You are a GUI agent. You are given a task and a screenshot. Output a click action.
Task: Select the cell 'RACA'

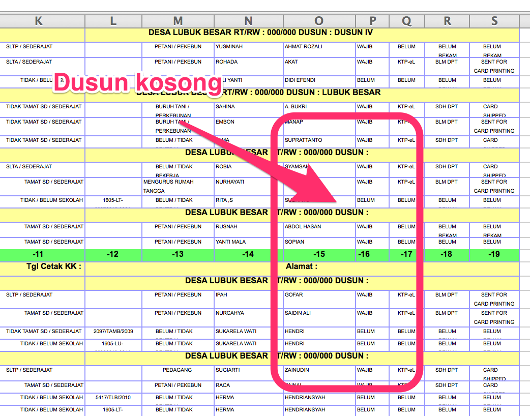pos(248,387)
